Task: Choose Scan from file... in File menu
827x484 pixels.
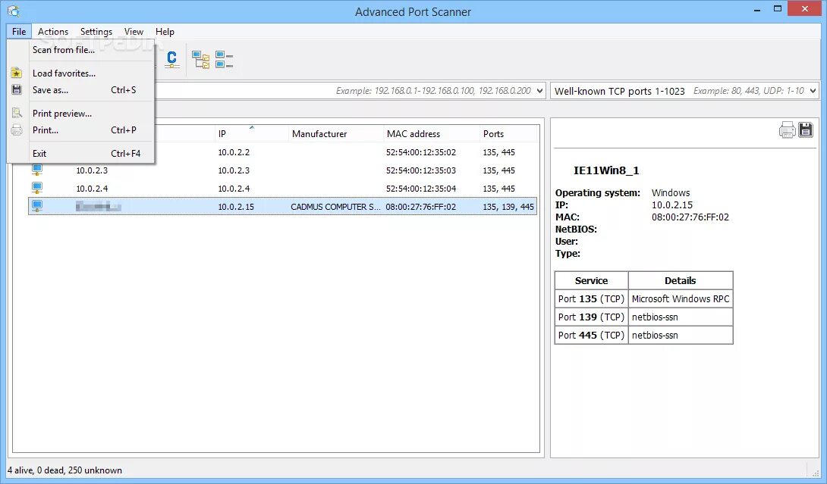Action: coord(80,49)
